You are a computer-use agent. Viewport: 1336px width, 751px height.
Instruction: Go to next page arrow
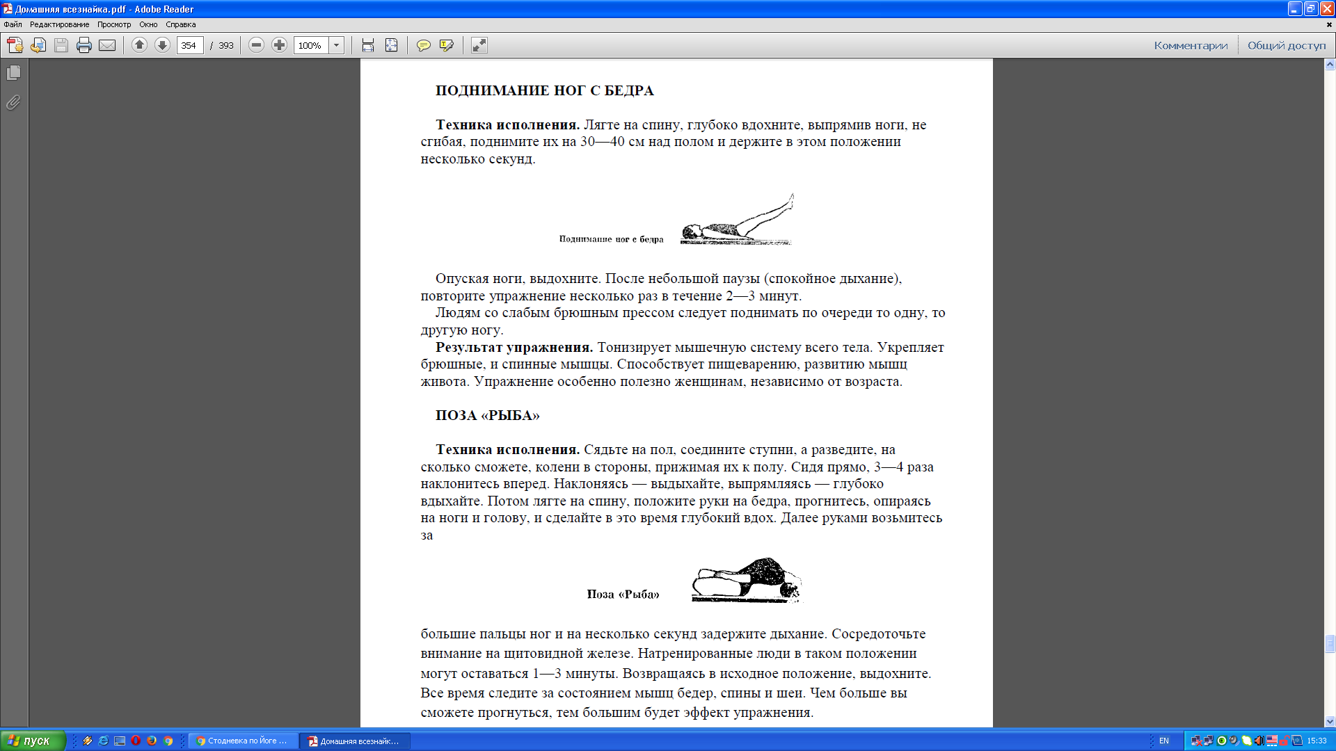point(162,45)
